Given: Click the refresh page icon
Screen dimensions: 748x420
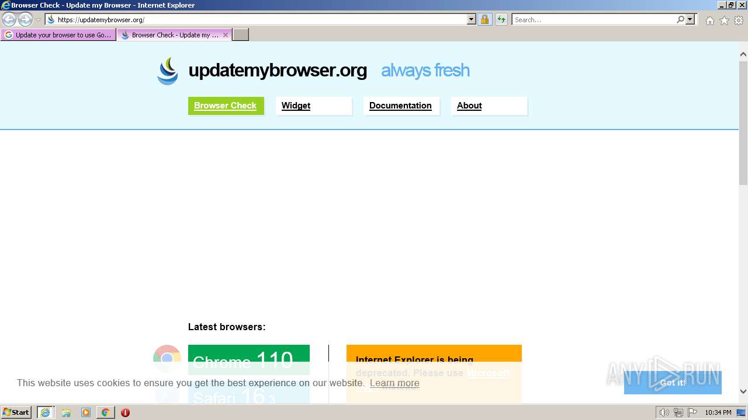Looking at the screenshot, I should tap(501, 19).
